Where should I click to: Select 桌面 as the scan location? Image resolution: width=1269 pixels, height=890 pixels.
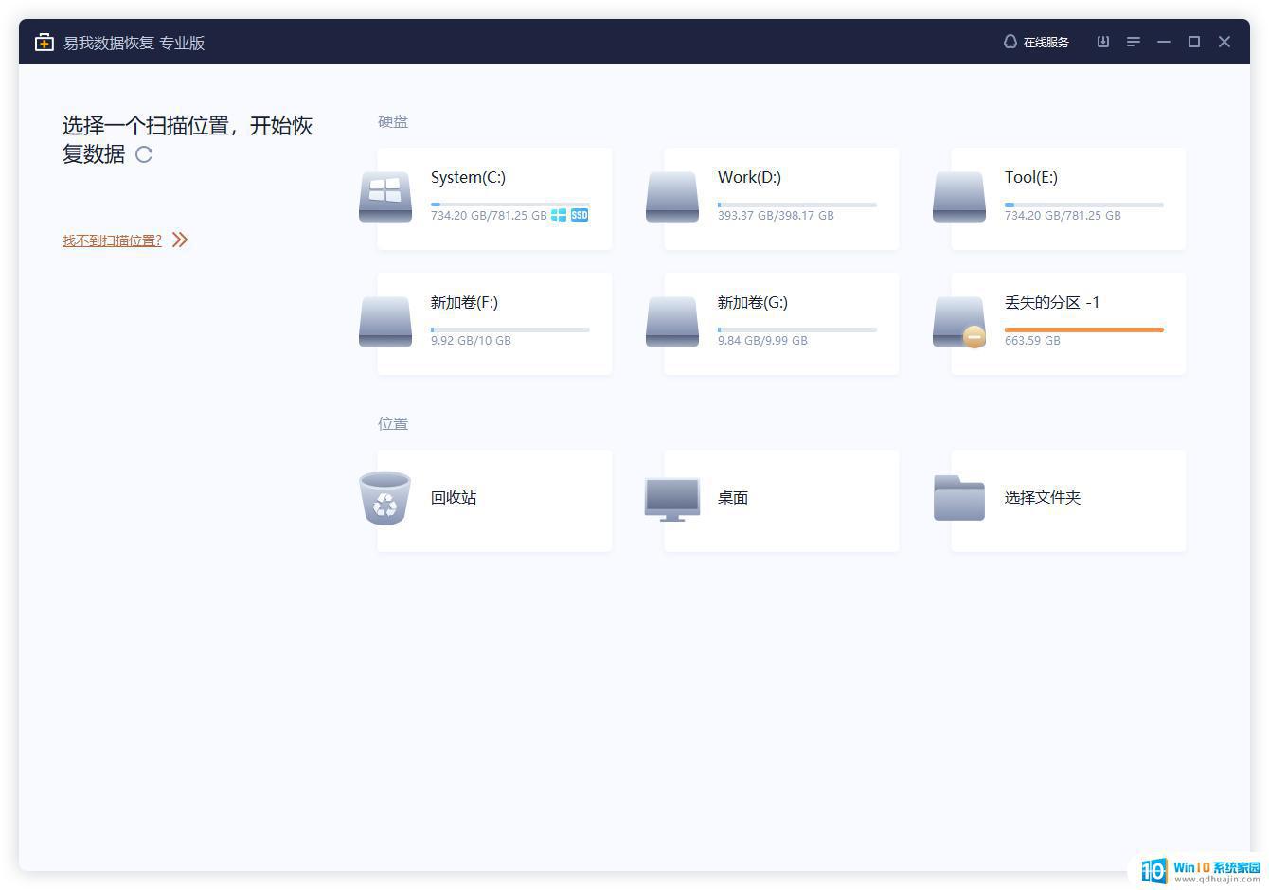[733, 497]
